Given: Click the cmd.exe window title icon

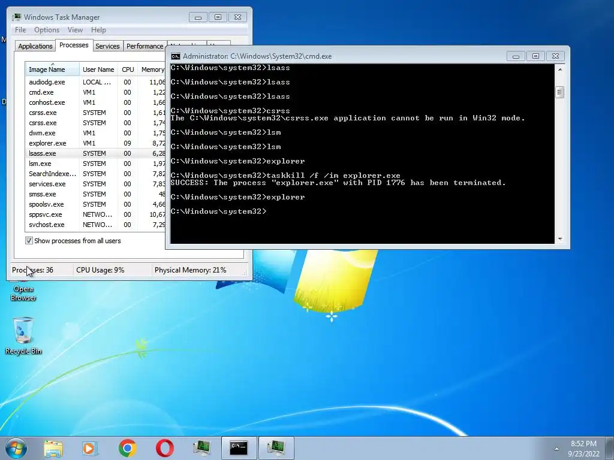Looking at the screenshot, I should click(x=176, y=56).
